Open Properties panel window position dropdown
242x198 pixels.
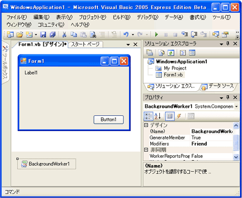pos(221,98)
